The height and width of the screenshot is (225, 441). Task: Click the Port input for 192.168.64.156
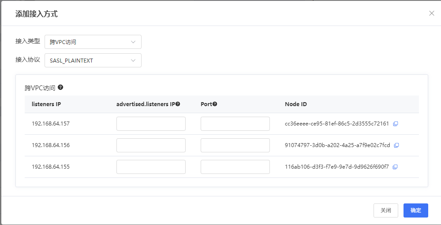click(x=235, y=145)
